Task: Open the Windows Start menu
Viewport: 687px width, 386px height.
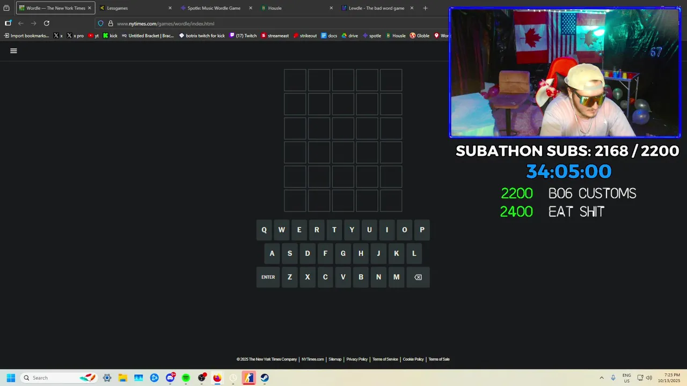Action: 10,378
